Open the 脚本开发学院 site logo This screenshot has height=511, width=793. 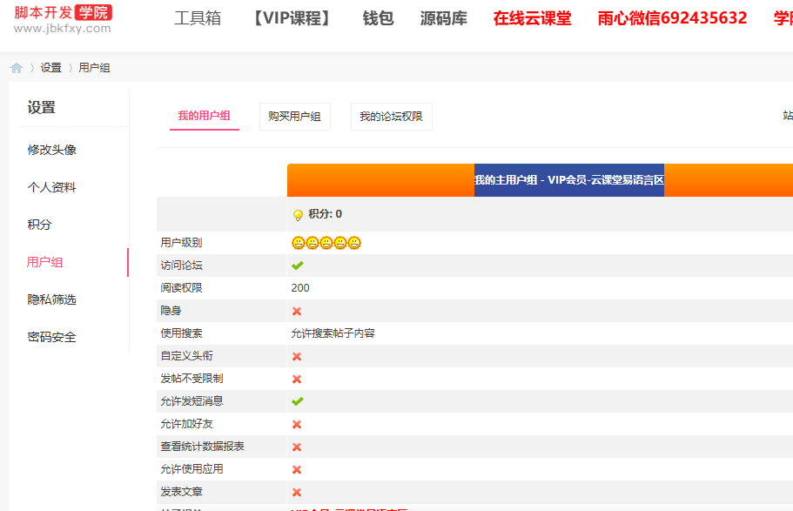(63, 19)
